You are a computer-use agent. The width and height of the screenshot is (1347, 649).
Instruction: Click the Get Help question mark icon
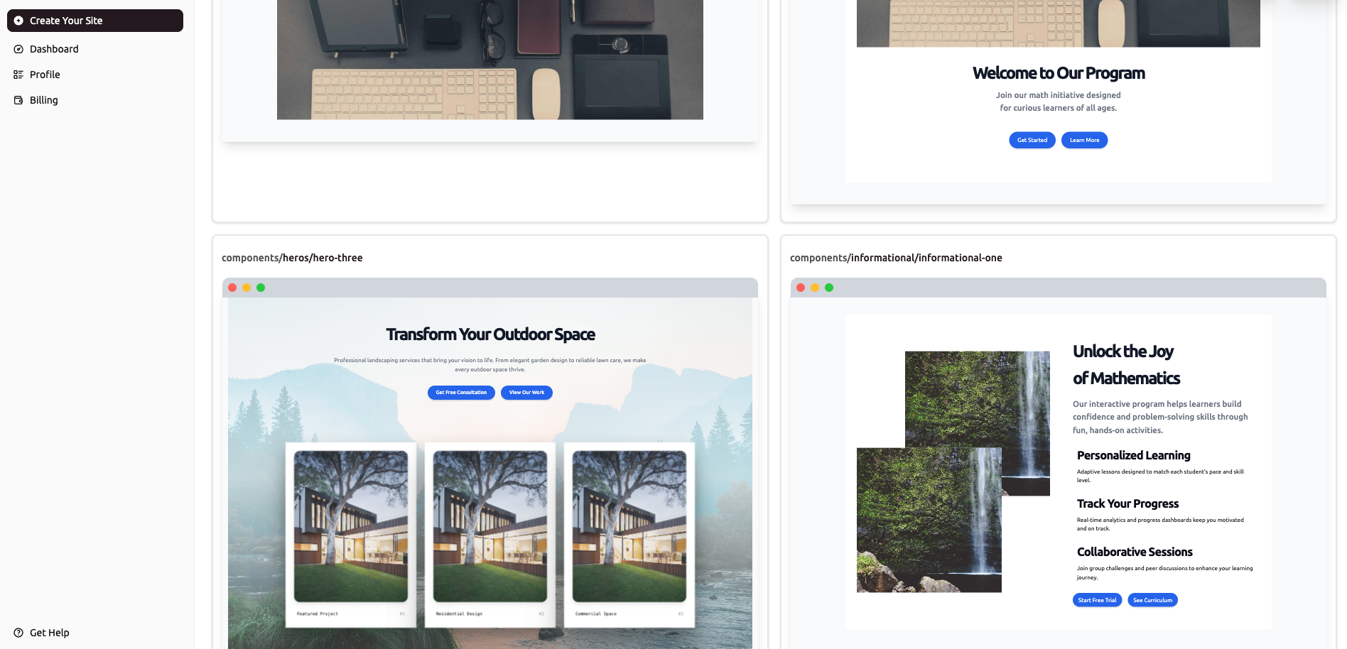click(16, 633)
